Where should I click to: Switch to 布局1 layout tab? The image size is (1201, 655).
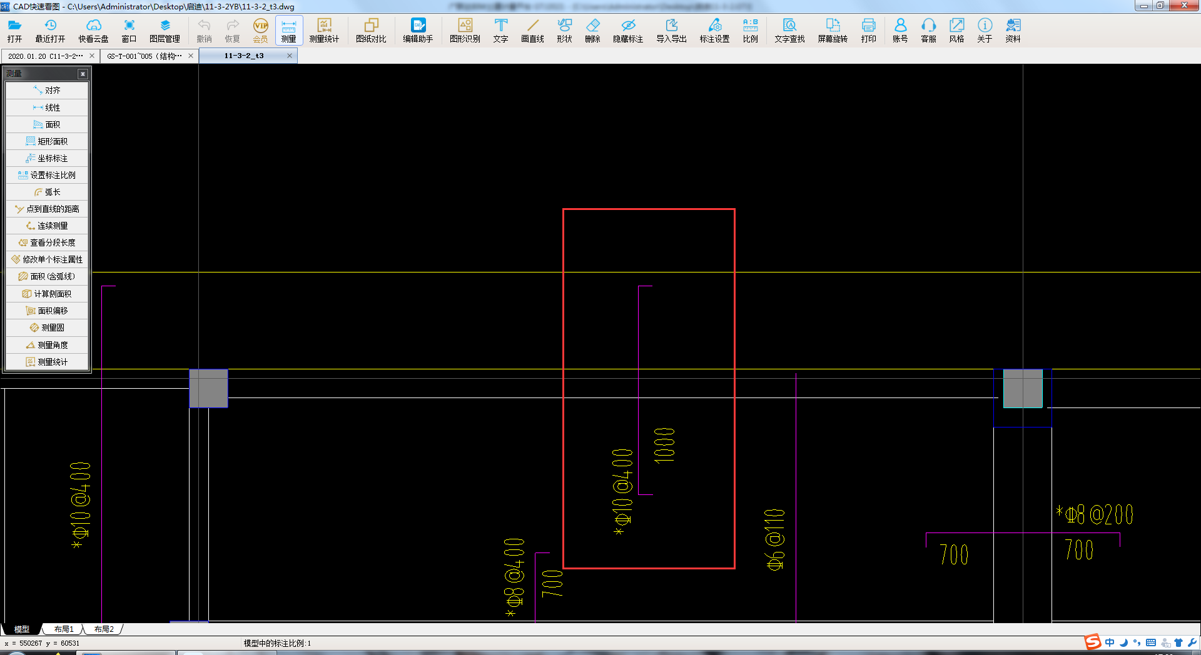[x=64, y=629]
